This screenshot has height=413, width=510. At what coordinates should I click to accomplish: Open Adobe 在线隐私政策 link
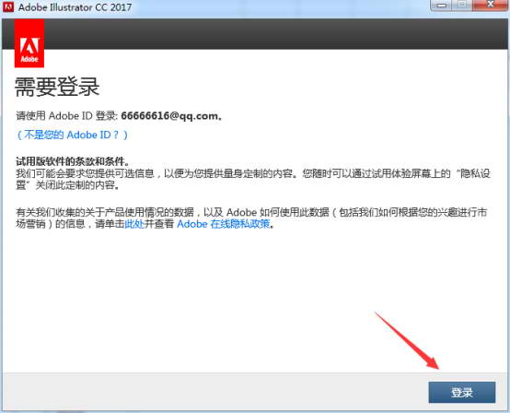point(224,224)
